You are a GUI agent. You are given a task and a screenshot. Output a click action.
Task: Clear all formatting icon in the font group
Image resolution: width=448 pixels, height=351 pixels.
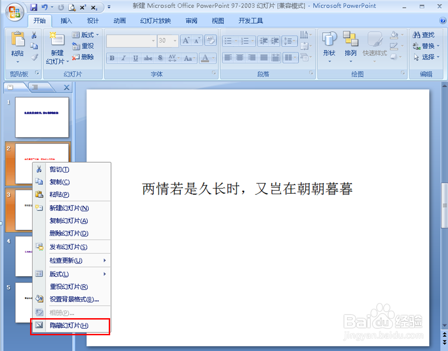point(211,41)
